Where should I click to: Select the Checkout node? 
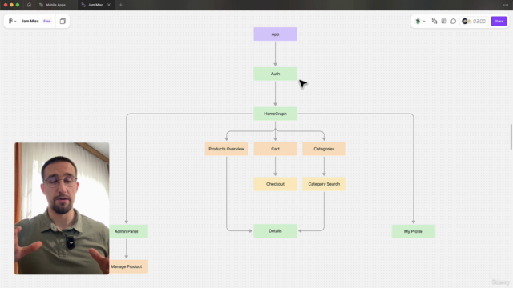tap(275, 184)
